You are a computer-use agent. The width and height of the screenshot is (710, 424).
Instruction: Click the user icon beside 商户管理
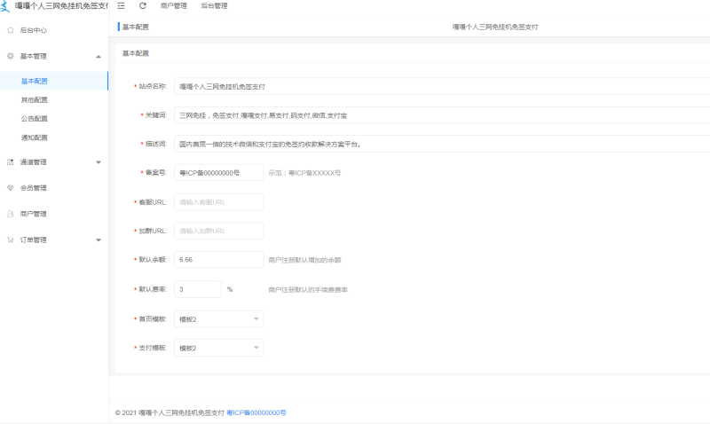pos(11,214)
